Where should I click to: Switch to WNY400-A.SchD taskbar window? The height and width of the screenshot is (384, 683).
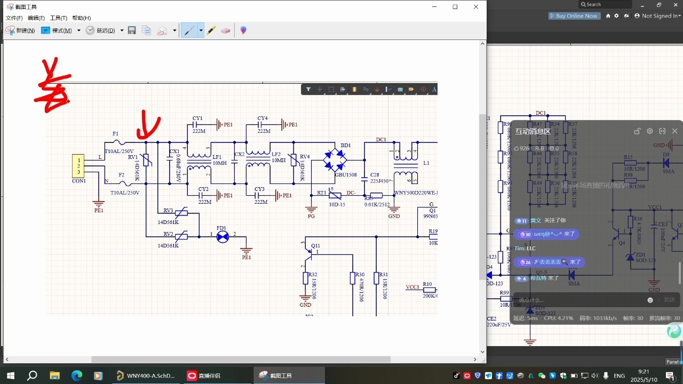pyautogui.click(x=146, y=375)
